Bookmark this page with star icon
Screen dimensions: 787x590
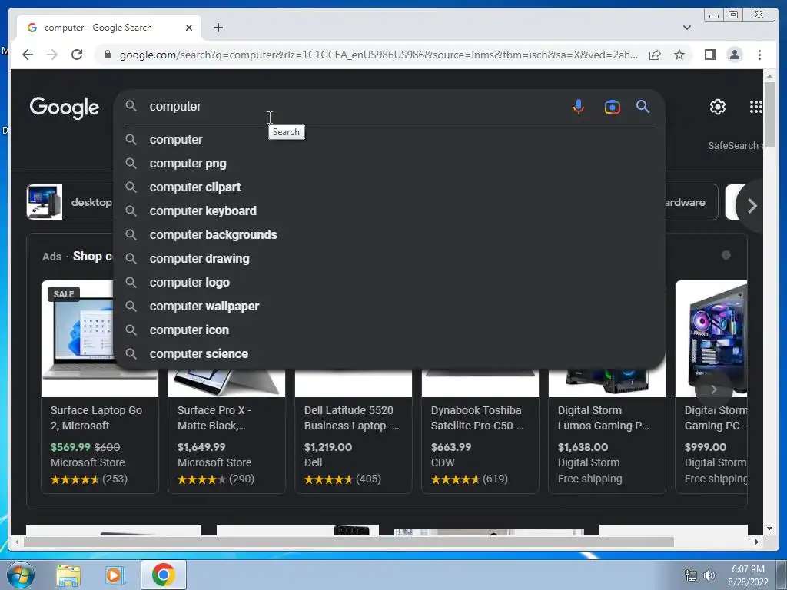[x=679, y=55]
